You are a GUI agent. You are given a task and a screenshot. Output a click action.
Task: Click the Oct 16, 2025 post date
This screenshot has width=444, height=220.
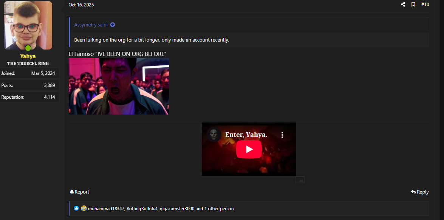(x=81, y=5)
